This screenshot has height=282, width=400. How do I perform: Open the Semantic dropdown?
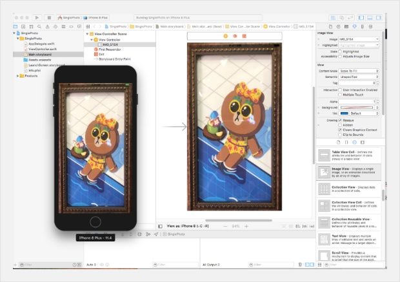tap(359, 77)
